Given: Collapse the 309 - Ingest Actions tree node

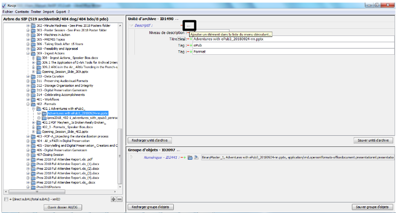Looking at the screenshot, I should [x=28, y=53].
